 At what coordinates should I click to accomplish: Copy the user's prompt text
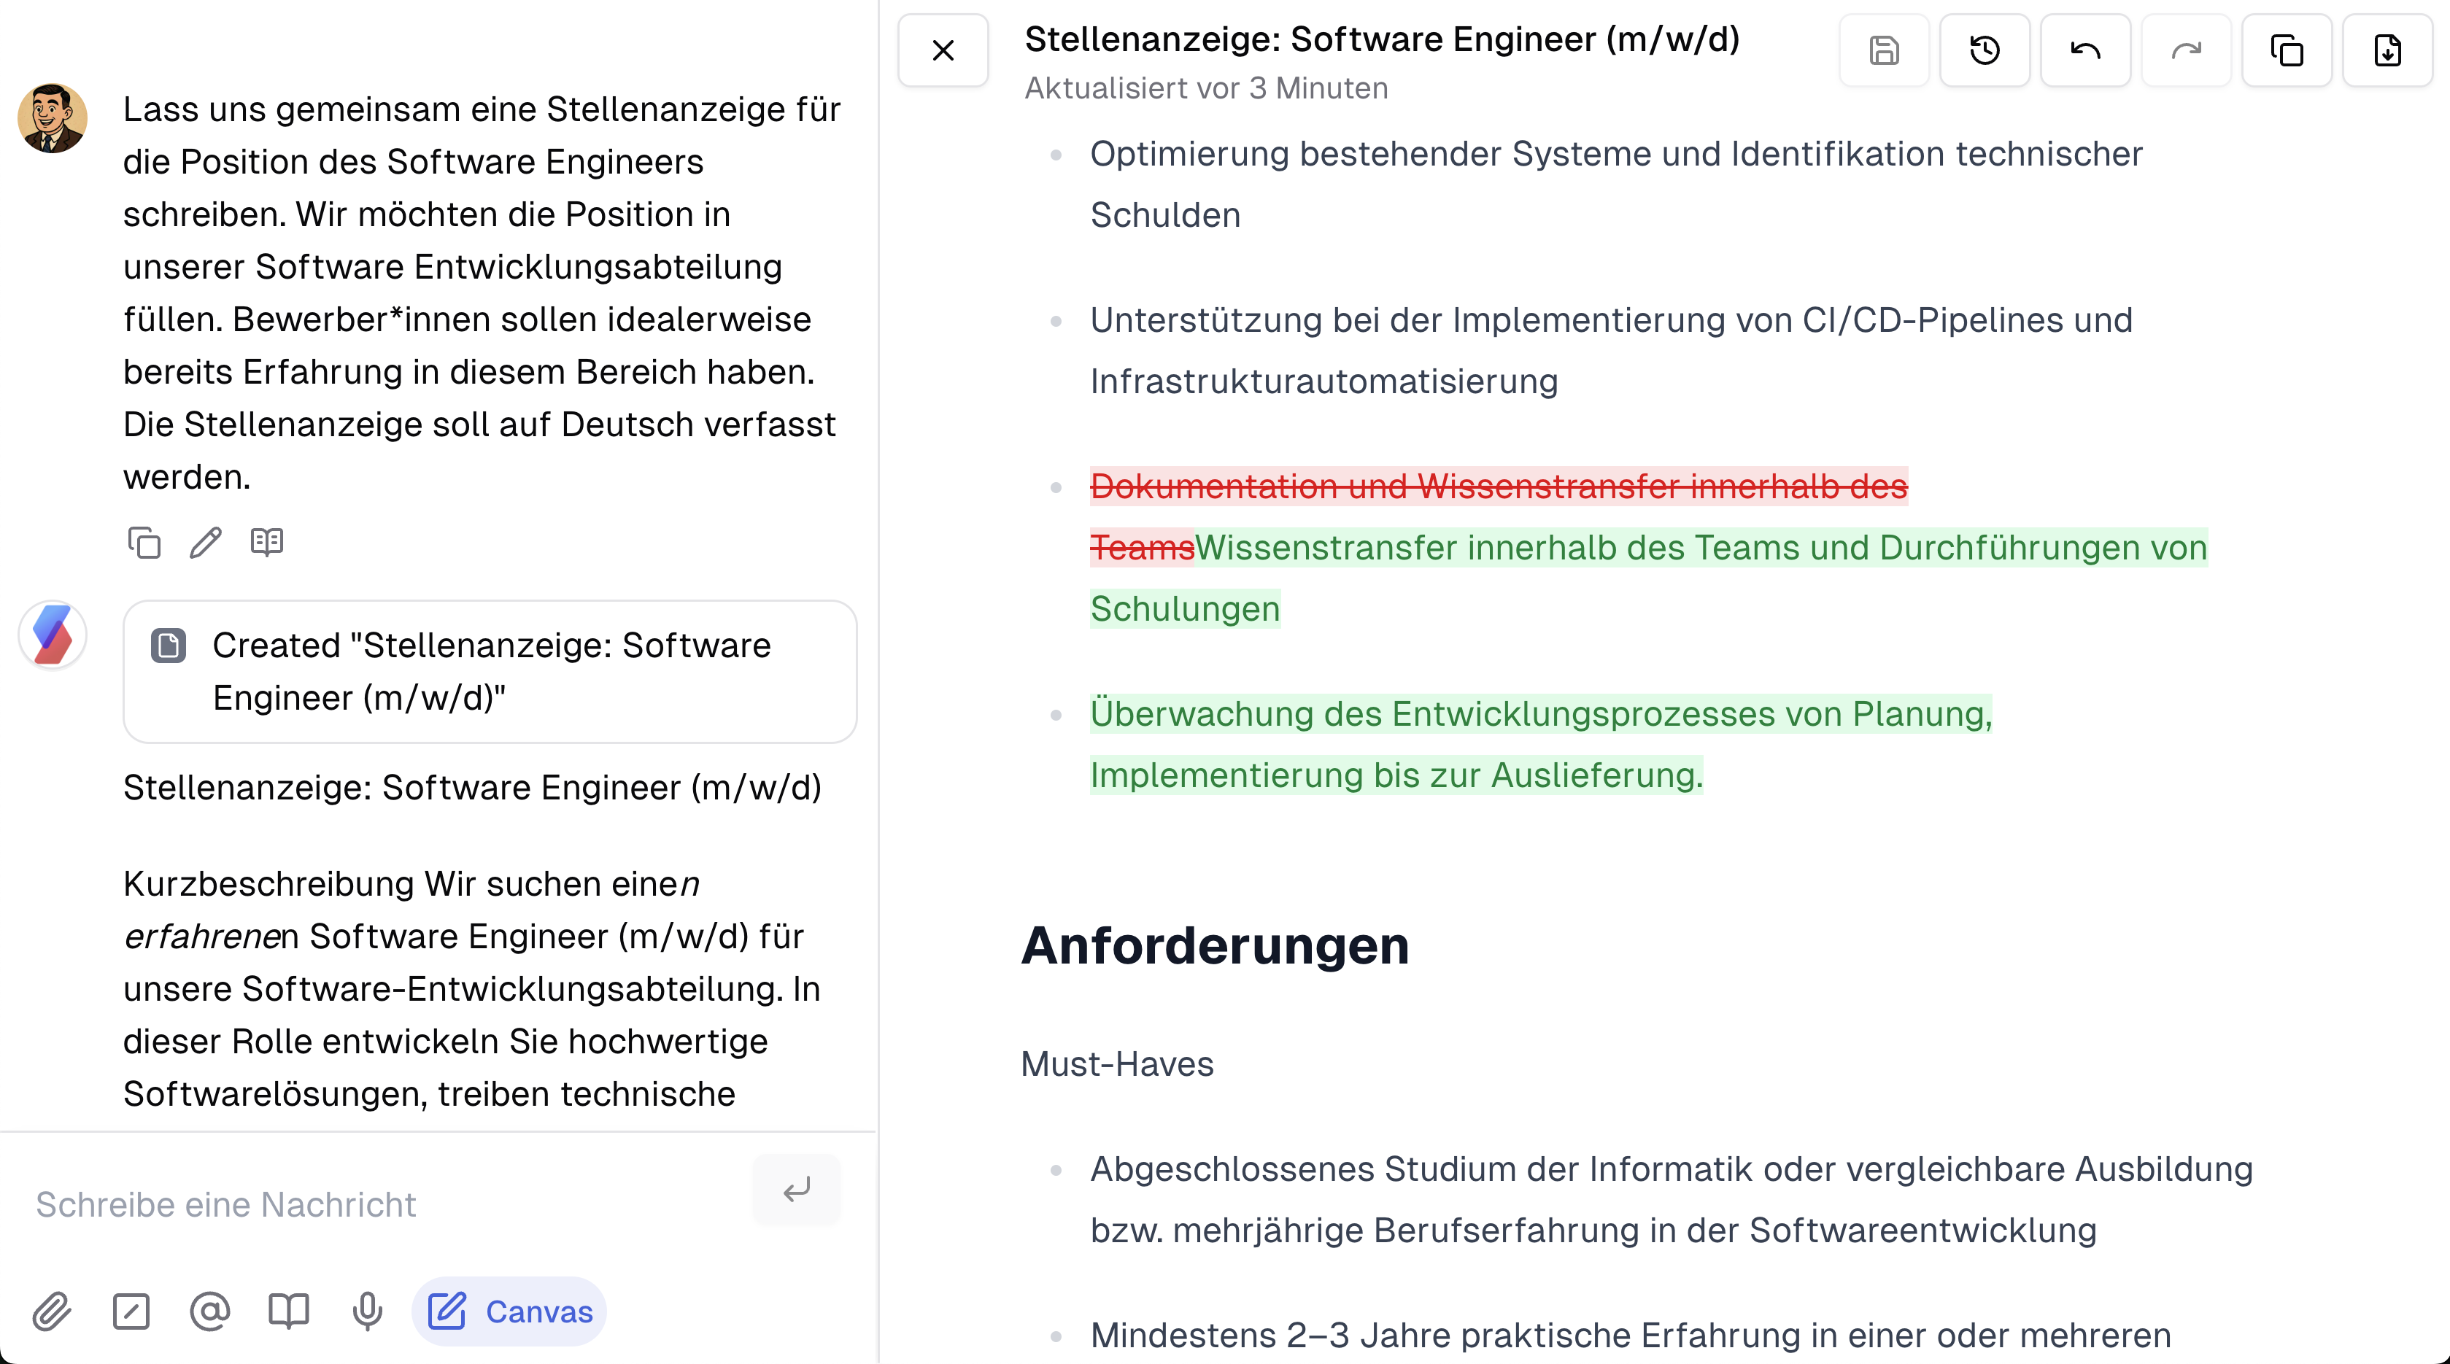[144, 543]
